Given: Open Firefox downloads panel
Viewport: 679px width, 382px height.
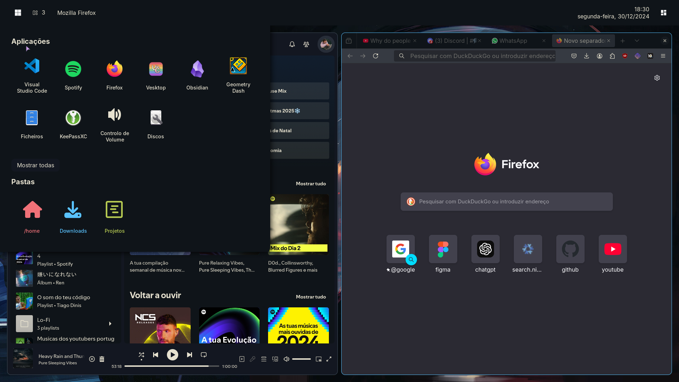Looking at the screenshot, I should pos(587,56).
